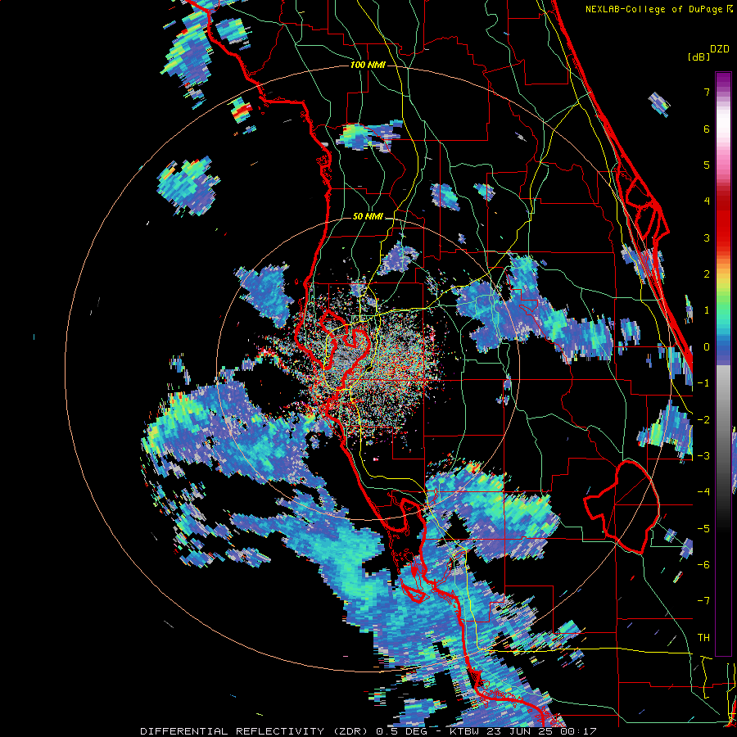Click the '-7' value on color scale

(x=703, y=601)
